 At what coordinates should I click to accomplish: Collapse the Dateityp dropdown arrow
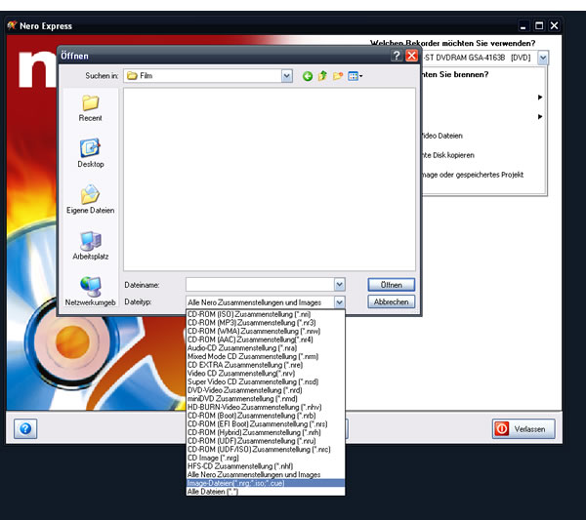click(x=339, y=302)
